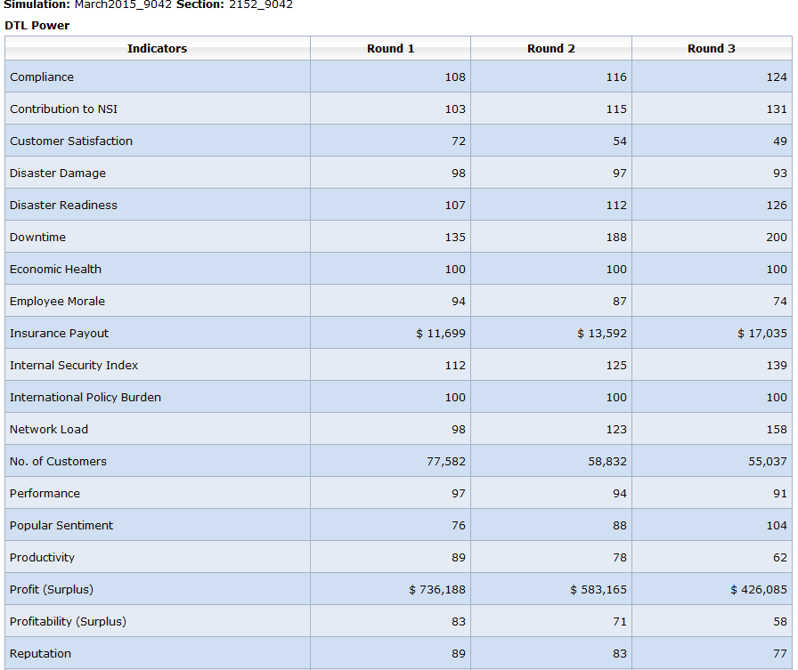
Task: Select the Reputation row label
Action: 40,654
